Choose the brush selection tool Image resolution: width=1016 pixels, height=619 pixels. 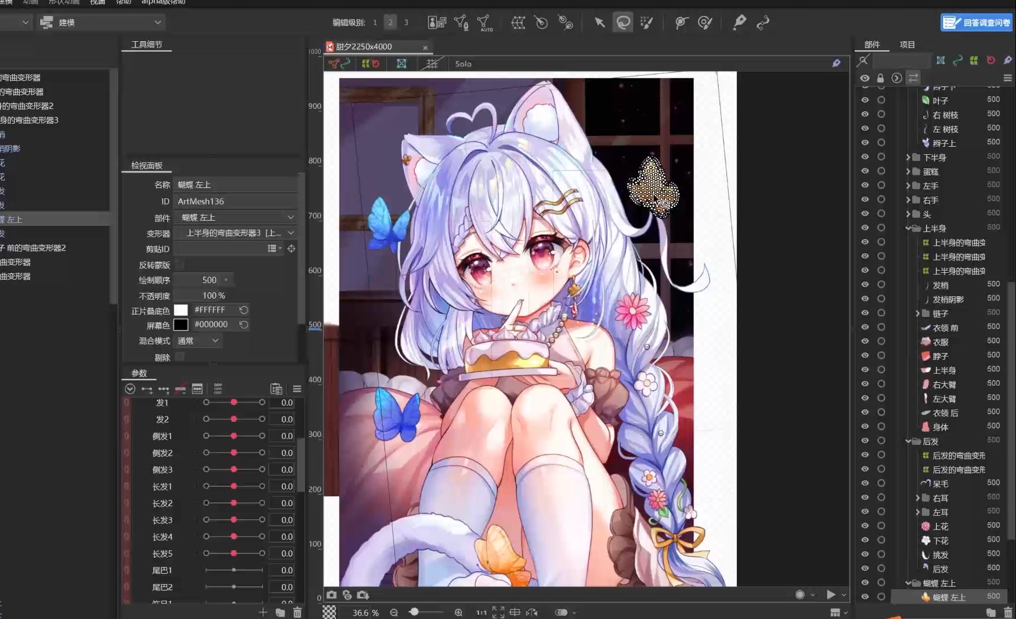647,22
